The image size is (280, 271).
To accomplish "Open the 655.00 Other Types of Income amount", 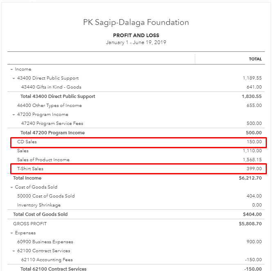I will (254, 105).
